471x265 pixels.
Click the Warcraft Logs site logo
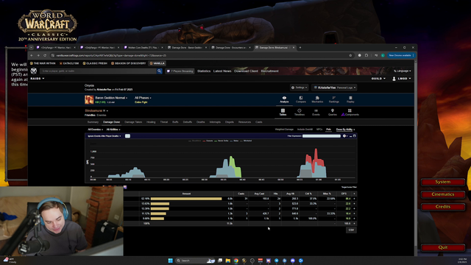(34, 71)
